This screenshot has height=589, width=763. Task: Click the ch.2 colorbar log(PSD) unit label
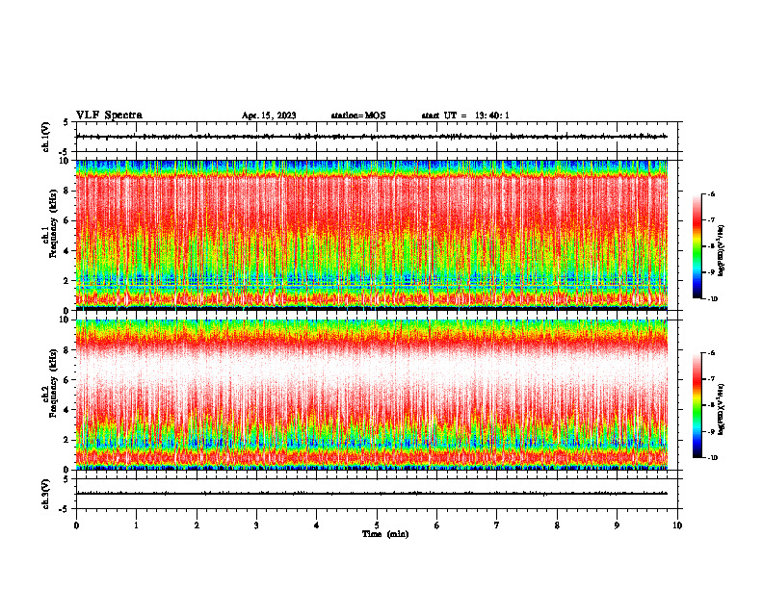pyautogui.click(x=721, y=410)
